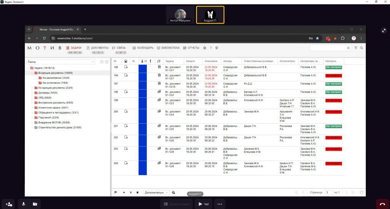Click Нет контроля status for task 188
The image size is (390, 209).
[x=334, y=67]
